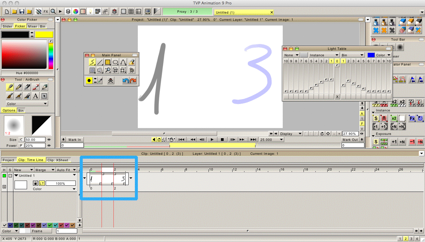Screen dimensions: 425x242
Task: Toggle the F button beside the canvas
Action: coord(362,123)
